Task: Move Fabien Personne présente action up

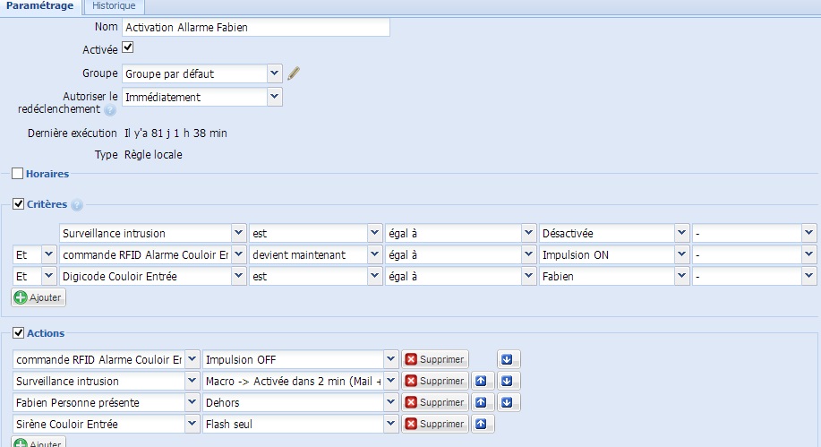Action: coord(483,402)
